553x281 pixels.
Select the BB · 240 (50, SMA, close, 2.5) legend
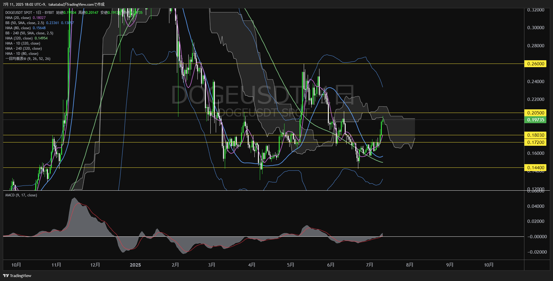pos(29,33)
